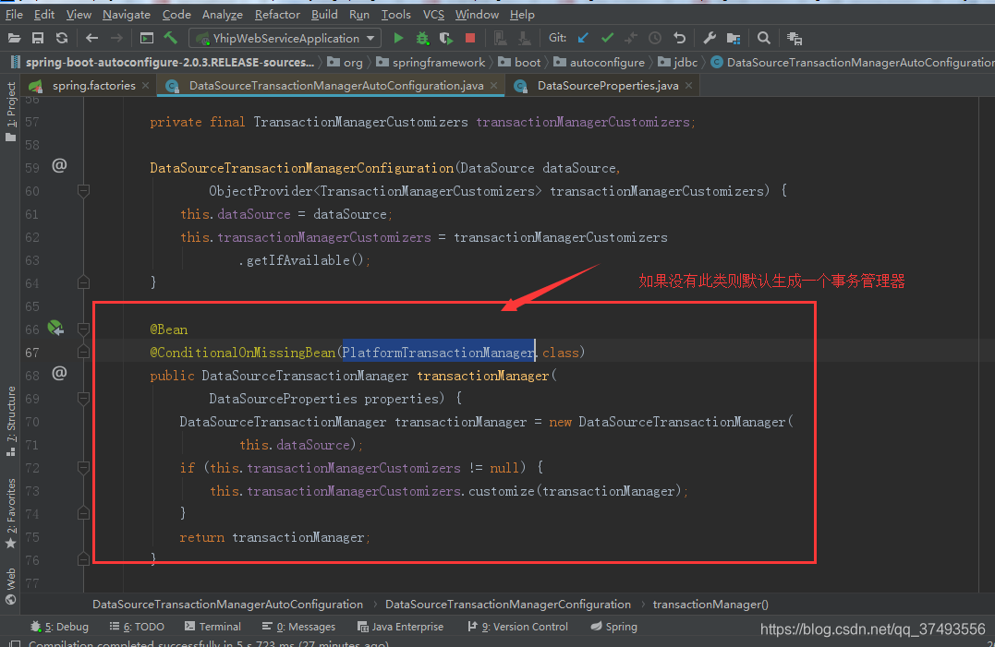Close the DataSourceTransactionManagerAutoConfiguration.java tab
Viewport: 995px width, 647px height.
tap(493, 86)
